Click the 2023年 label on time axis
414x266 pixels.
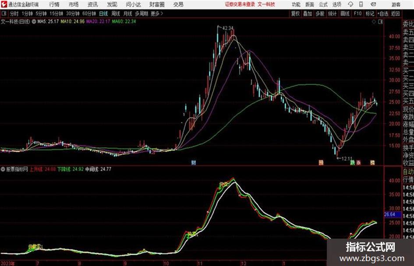pyautogui.click(x=7, y=263)
